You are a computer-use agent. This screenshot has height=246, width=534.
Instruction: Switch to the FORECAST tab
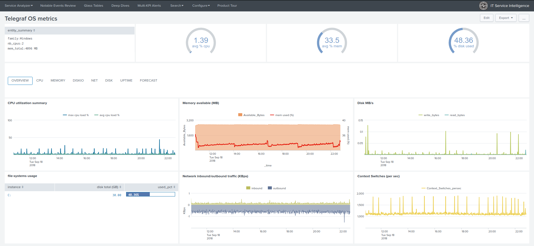[x=148, y=81]
